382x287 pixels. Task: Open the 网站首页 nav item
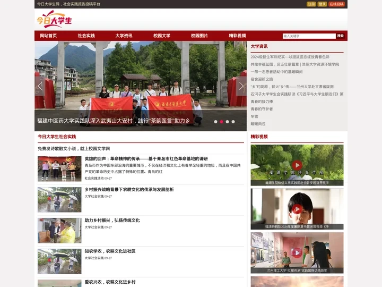pyautogui.click(x=48, y=36)
